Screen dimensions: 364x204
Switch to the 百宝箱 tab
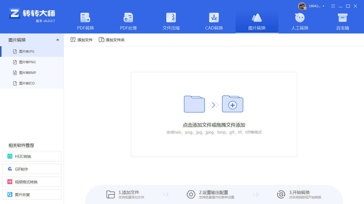343,22
